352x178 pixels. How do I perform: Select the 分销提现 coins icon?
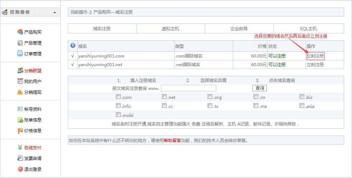click(x=20, y=92)
